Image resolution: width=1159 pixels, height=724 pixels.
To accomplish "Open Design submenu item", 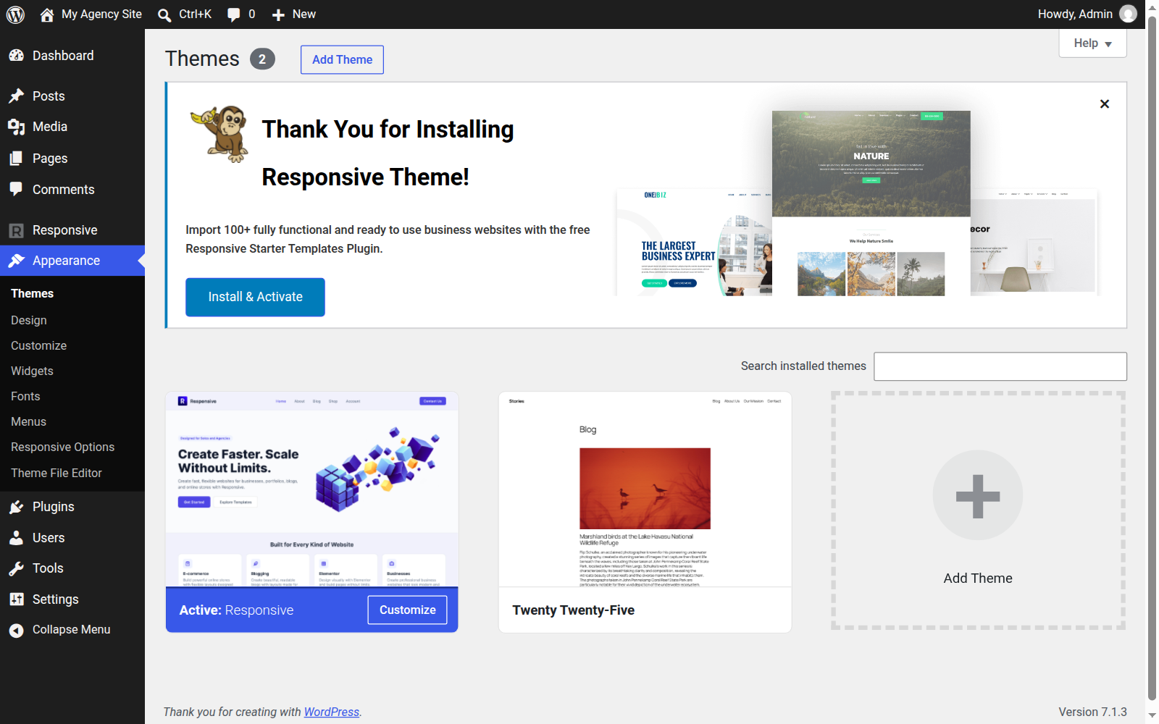I will tap(29, 320).
